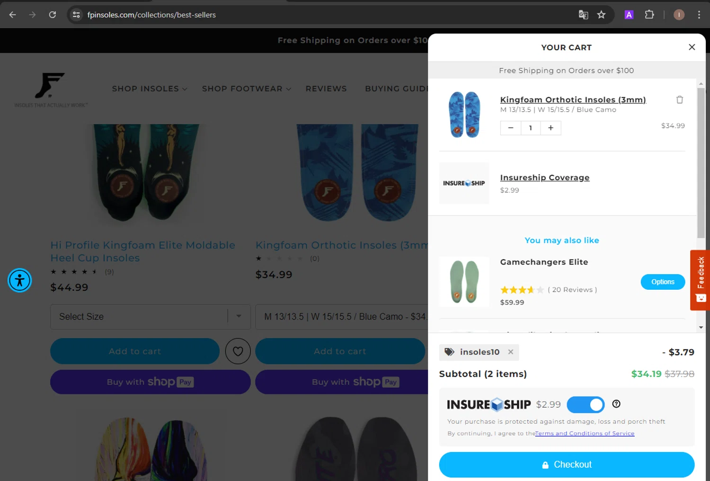This screenshot has width=710, height=481.
Task: Click the discount tag icon beside insoles10
Action: (449, 352)
